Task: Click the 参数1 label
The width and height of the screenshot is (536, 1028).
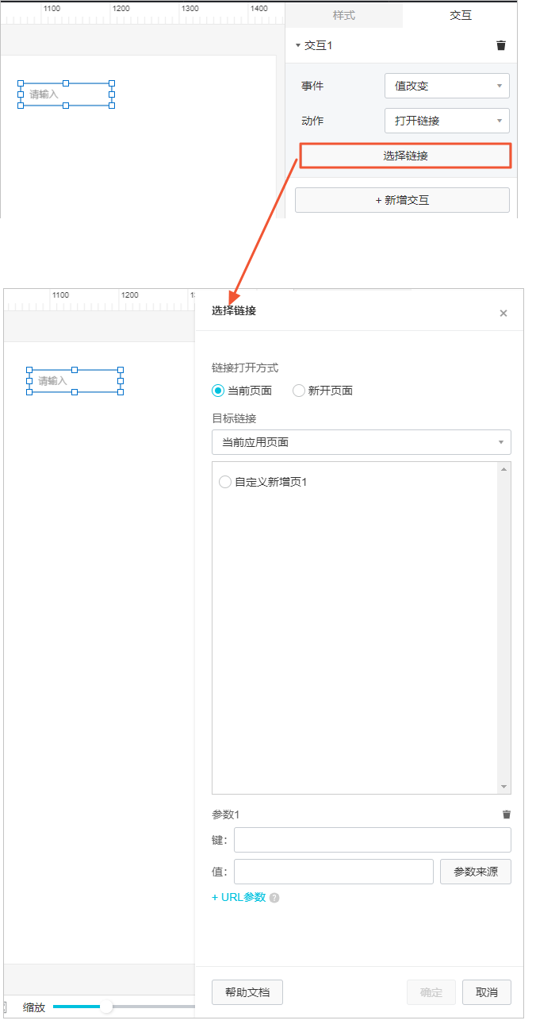Action: 225,814
